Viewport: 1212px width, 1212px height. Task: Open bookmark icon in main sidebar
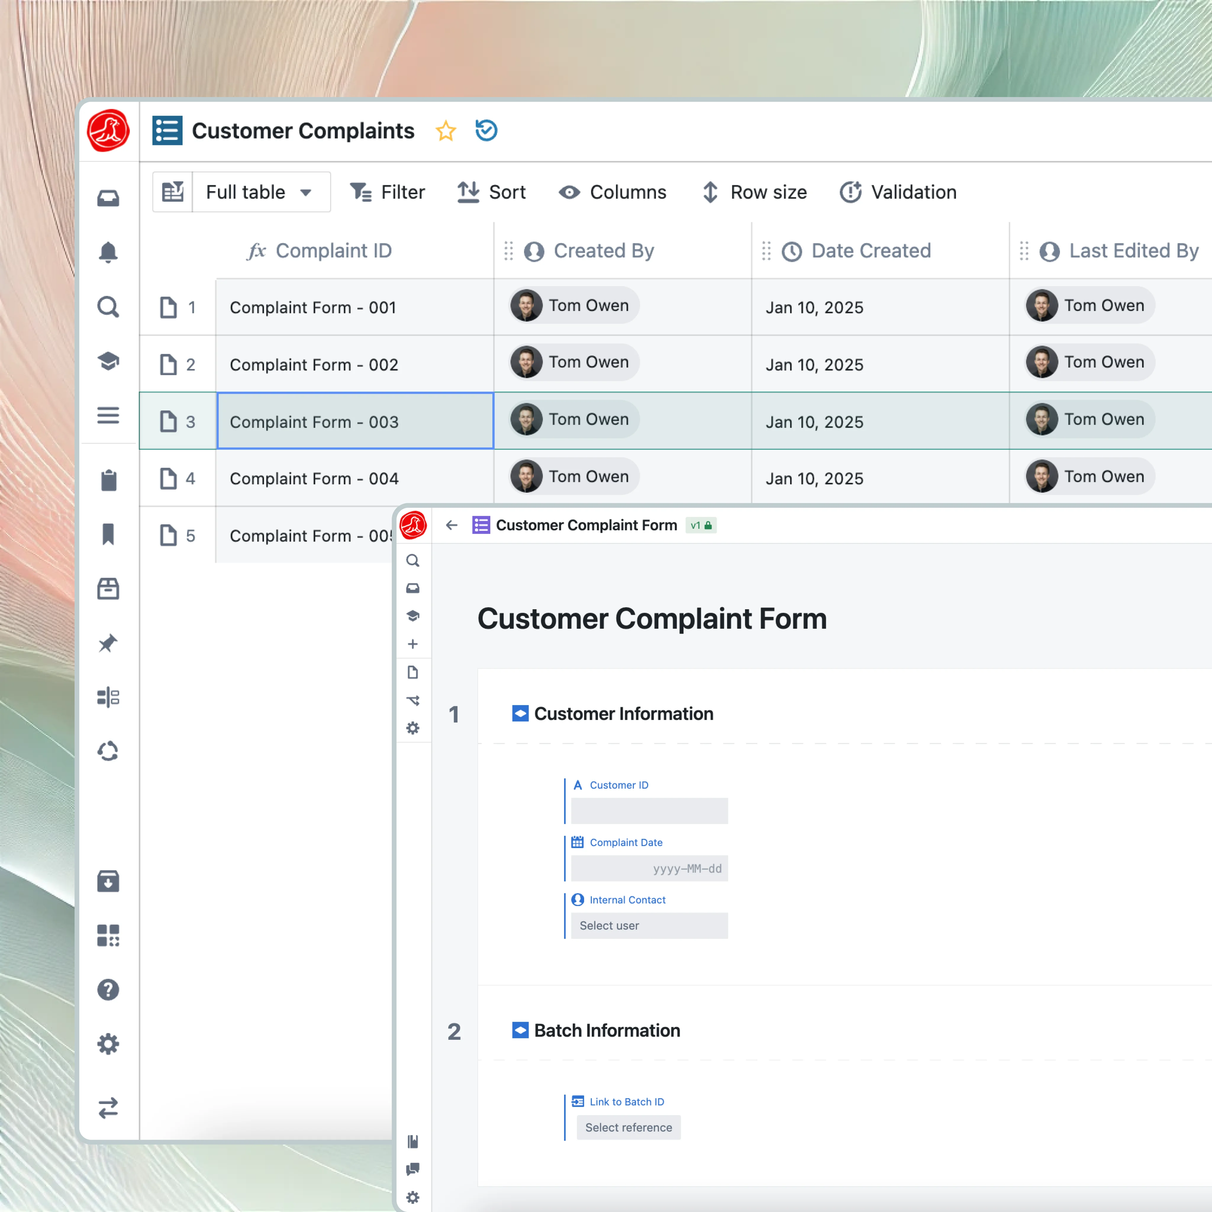[108, 534]
